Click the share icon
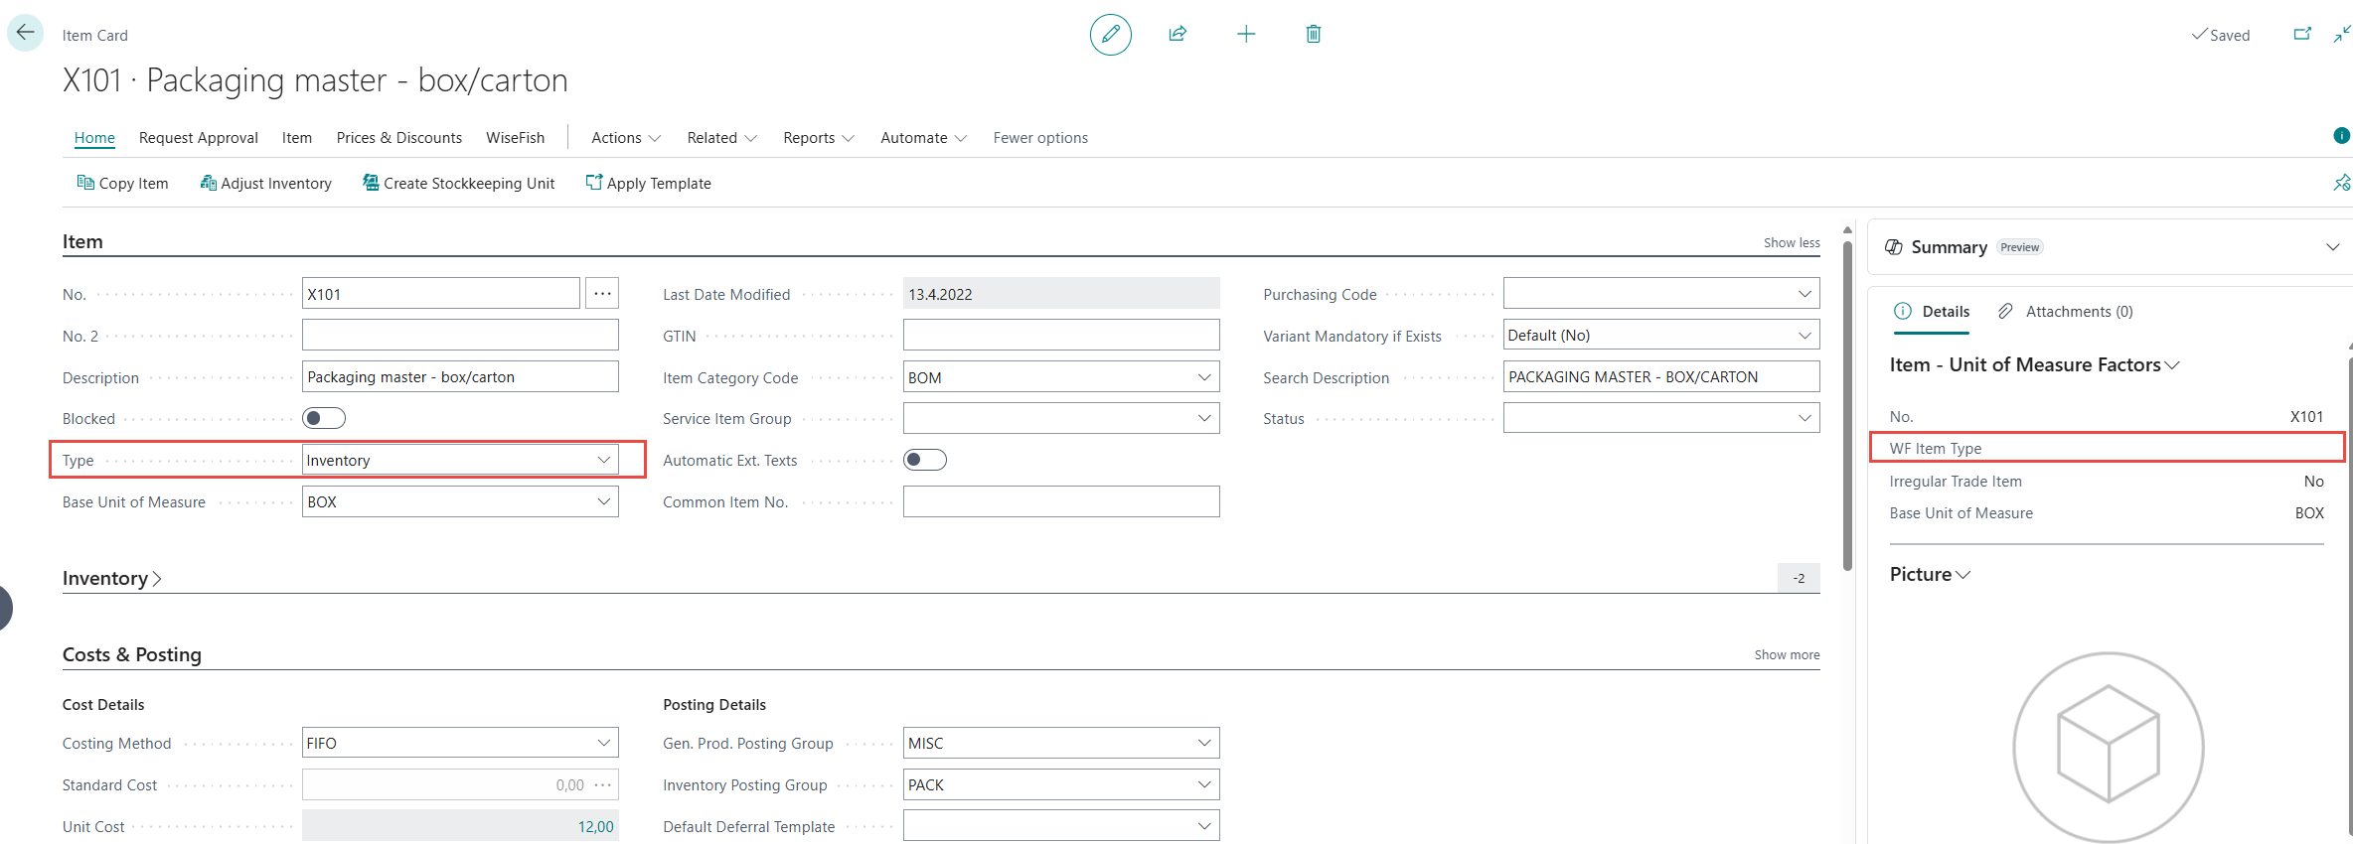 [x=1177, y=35]
